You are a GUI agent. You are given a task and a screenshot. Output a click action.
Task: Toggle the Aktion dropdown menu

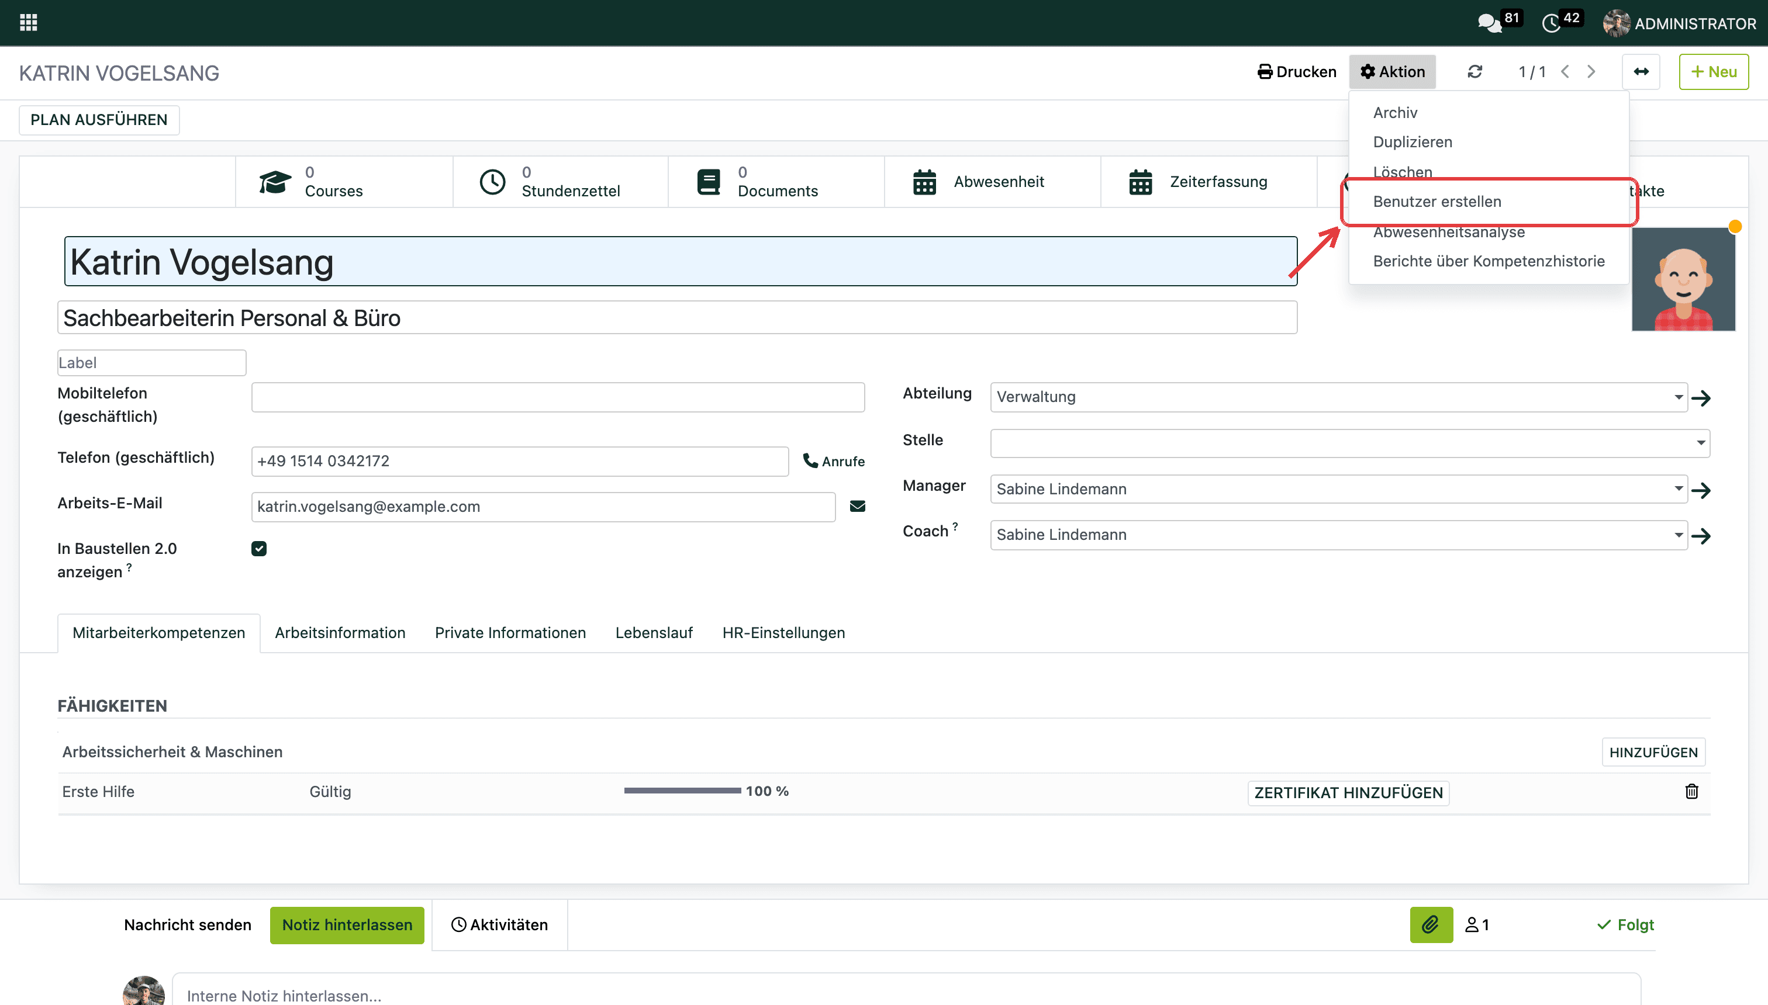click(x=1392, y=72)
